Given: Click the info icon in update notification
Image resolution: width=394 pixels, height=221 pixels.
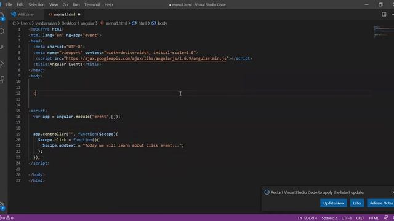Looking at the screenshot, I should click(267, 192).
